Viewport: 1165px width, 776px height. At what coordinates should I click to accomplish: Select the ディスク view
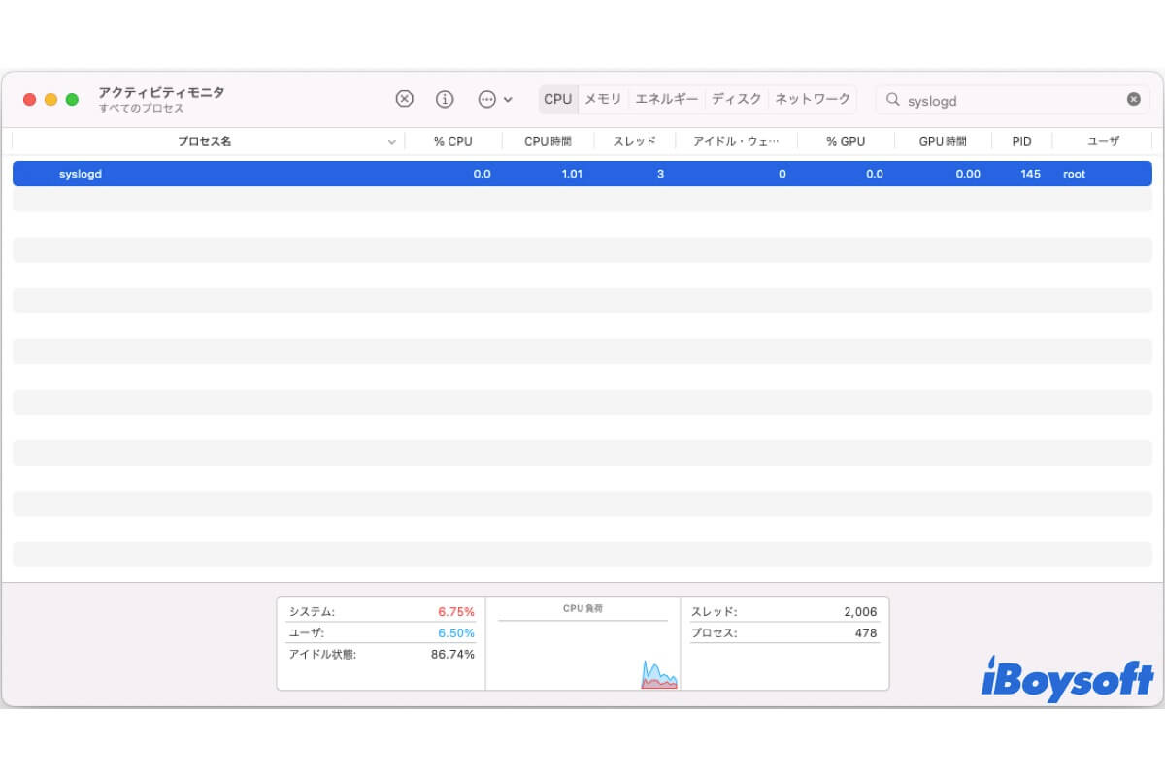(x=738, y=98)
